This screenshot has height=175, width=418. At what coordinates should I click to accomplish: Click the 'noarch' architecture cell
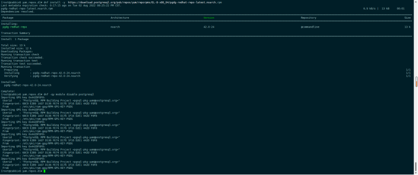[x=115, y=27]
